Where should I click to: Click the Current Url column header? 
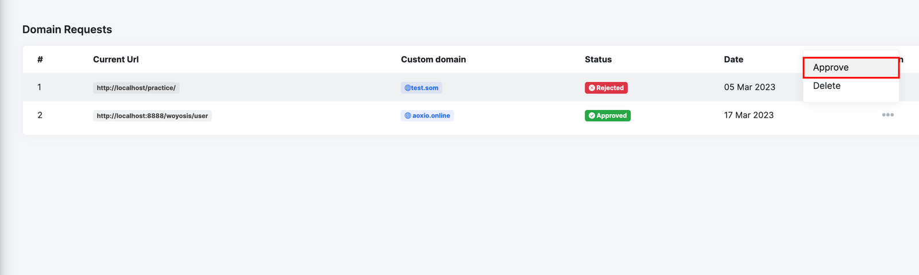(115, 60)
